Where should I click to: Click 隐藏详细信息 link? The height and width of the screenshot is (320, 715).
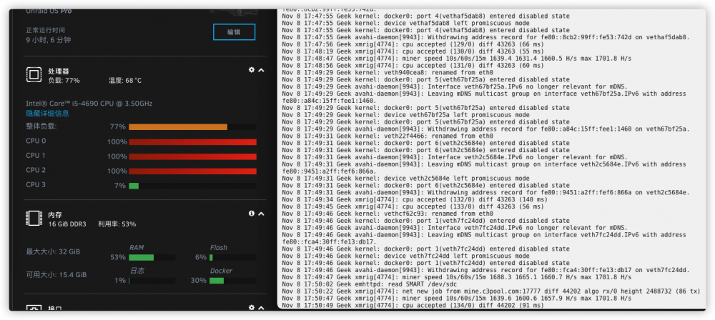click(47, 114)
